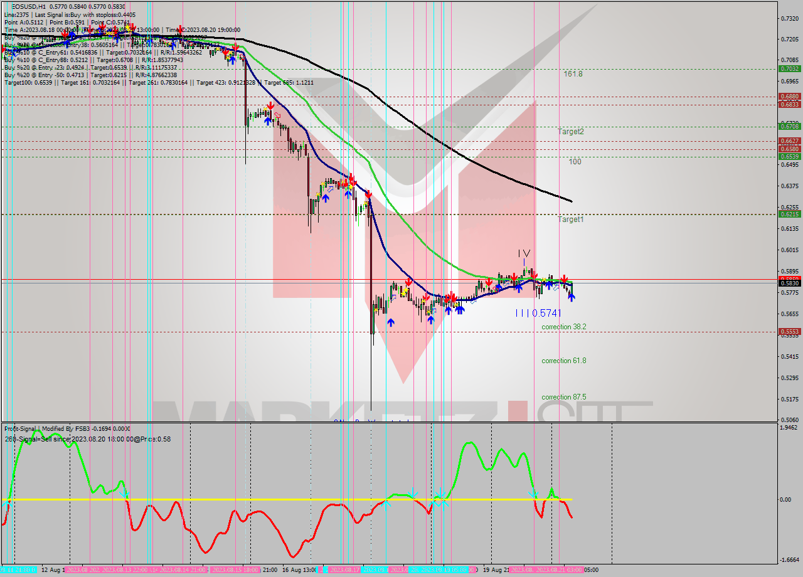Click the Last Signal Buy stoploss line

pos(70,14)
